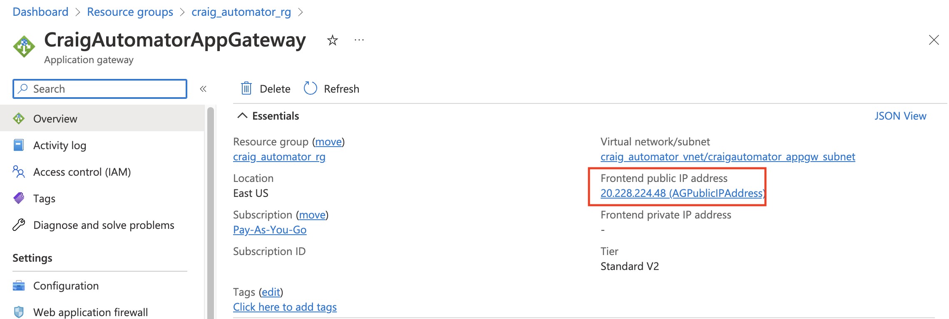
Task: Collapse the Essentials section
Action: tap(242, 116)
